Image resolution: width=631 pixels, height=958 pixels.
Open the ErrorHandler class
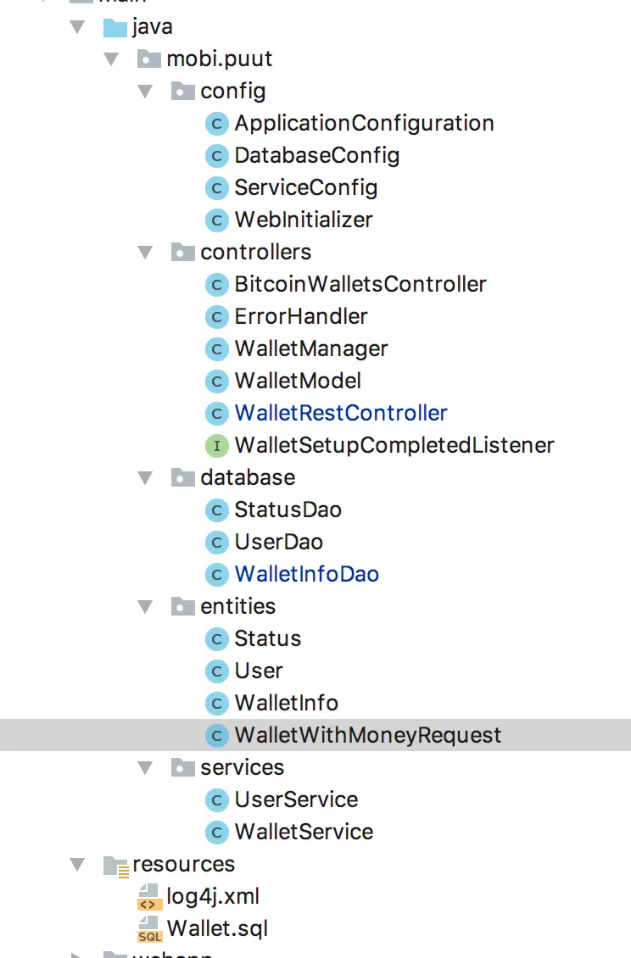coord(300,316)
